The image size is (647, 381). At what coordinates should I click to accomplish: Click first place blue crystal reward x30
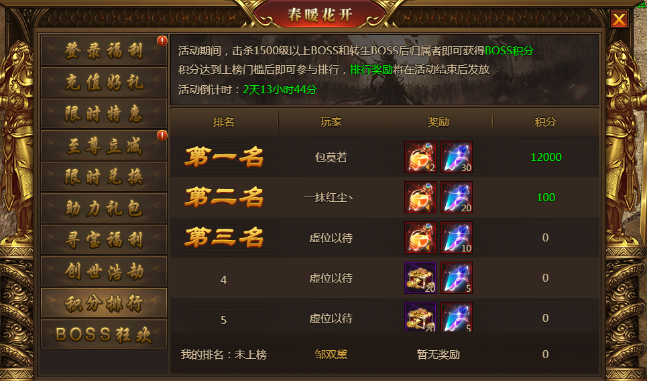[457, 157]
